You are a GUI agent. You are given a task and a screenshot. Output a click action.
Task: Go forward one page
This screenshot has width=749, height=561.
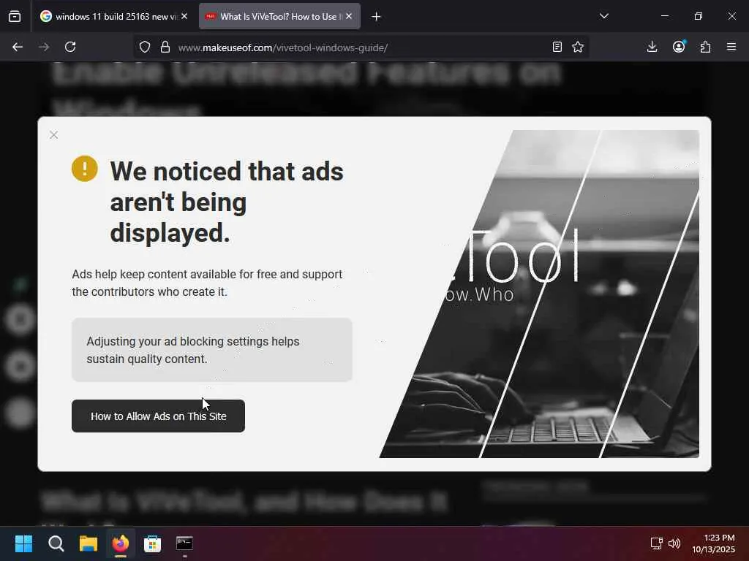[44, 47]
